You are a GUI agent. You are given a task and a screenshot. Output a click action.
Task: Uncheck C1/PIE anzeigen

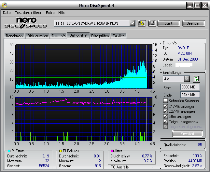pos(165,107)
